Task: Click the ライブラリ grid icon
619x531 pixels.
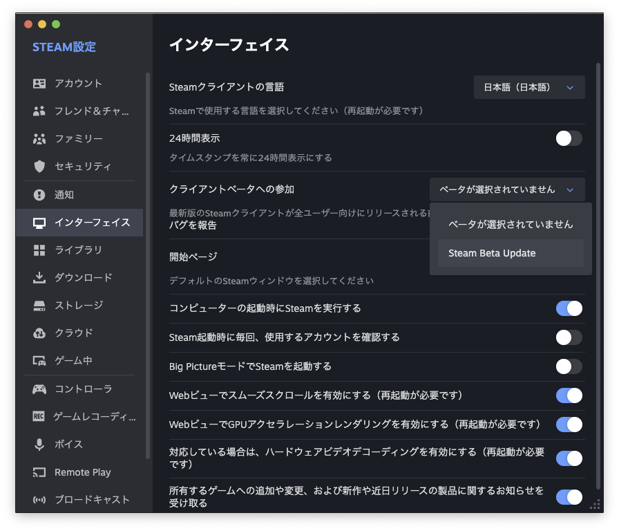Action: pos(39,250)
